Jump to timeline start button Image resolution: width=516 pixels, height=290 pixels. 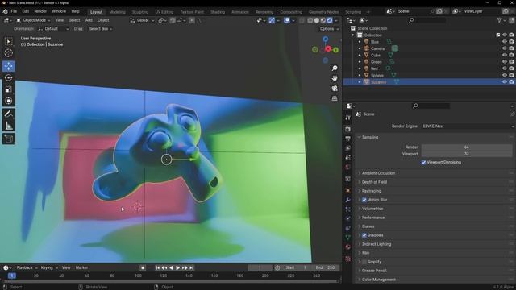(157, 268)
